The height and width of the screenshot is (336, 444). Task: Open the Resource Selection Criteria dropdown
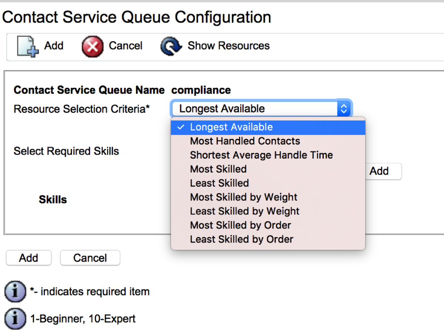click(261, 109)
